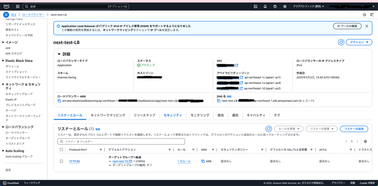Refresh the listeners and rules list
The height and width of the screenshot is (186, 378).
[269, 129]
